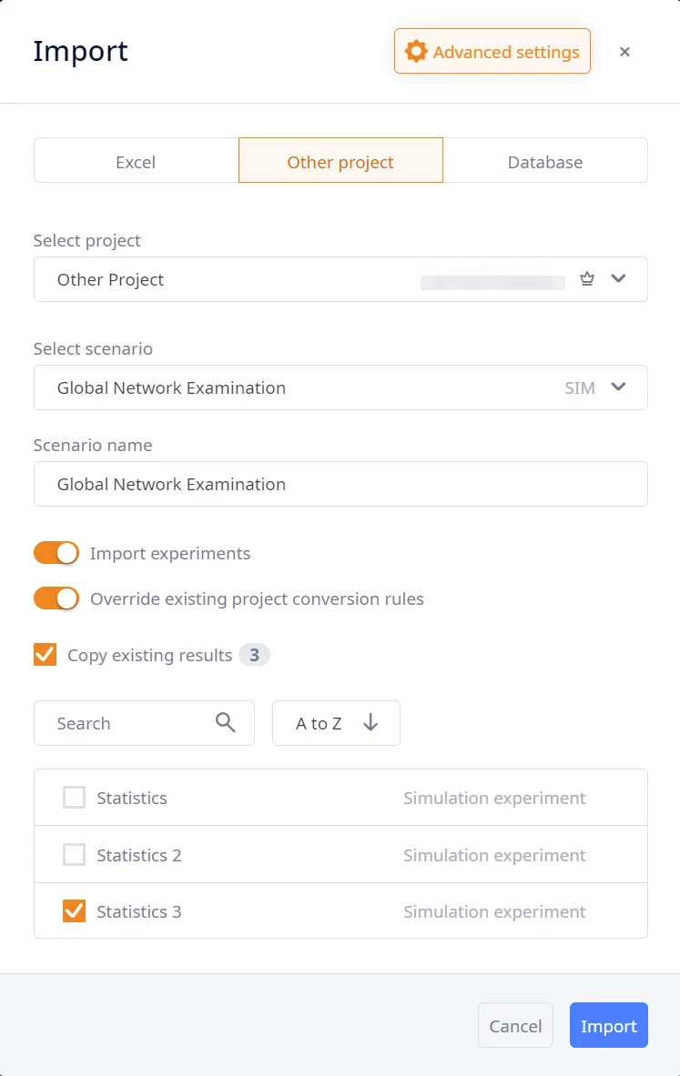Image resolution: width=680 pixels, height=1076 pixels.
Task: Close the Import dialog with X
Action: coord(624,52)
